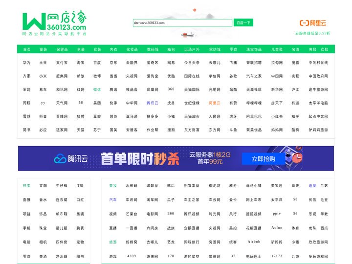Go to the 抖音 link
352x264 pixels.
[x=43, y=116]
